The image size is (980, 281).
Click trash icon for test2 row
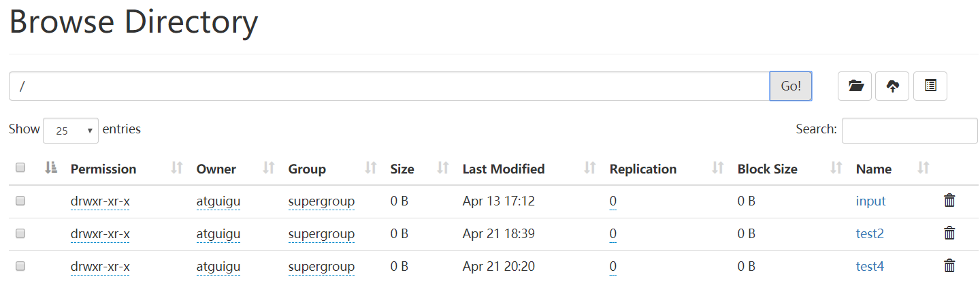click(949, 233)
